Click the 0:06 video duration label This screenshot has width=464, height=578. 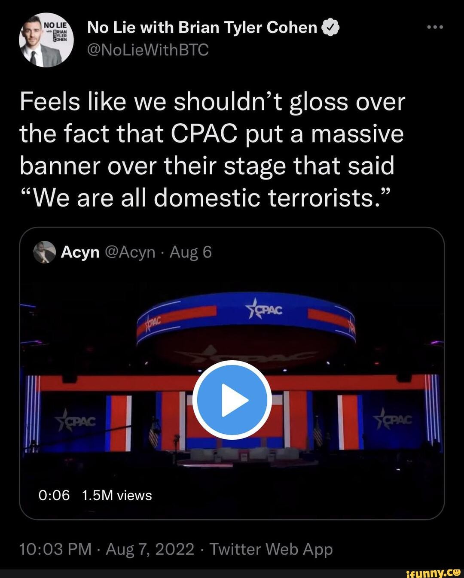[x=54, y=496]
